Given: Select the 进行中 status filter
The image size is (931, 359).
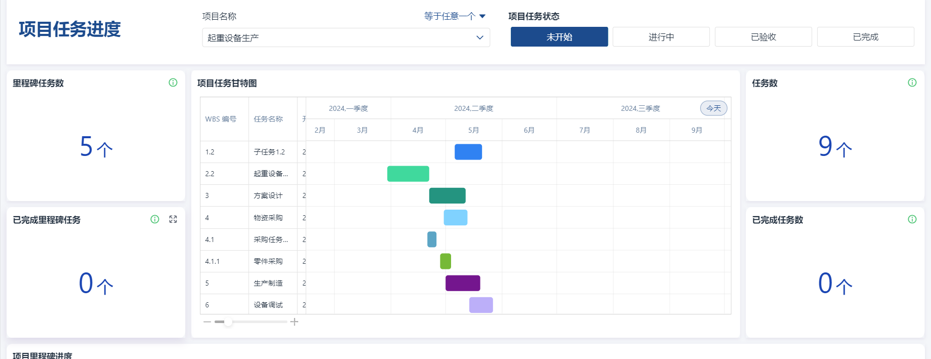Looking at the screenshot, I should click(661, 37).
